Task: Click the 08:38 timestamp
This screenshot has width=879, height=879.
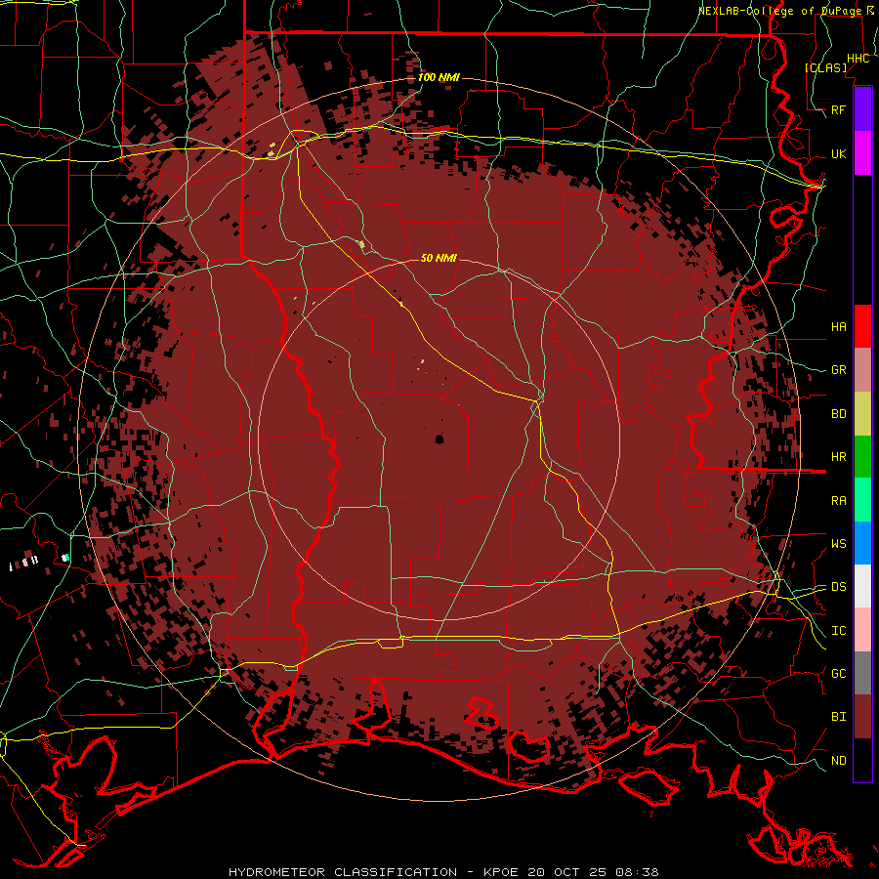Action: pyautogui.click(x=637, y=872)
